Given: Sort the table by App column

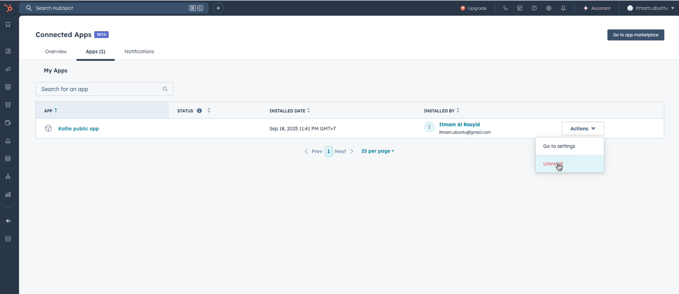Looking at the screenshot, I should 56,110.
